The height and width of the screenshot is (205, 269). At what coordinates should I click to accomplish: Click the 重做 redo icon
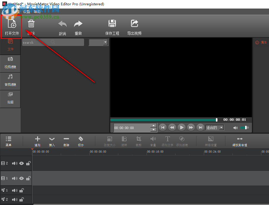click(x=78, y=24)
